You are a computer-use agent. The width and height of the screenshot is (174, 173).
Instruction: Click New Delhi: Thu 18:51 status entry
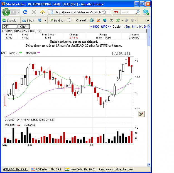(x=83, y=169)
